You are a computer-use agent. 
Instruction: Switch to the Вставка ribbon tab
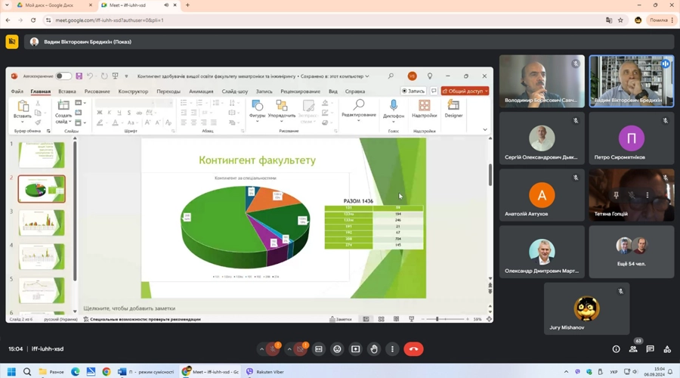pyautogui.click(x=66, y=91)
